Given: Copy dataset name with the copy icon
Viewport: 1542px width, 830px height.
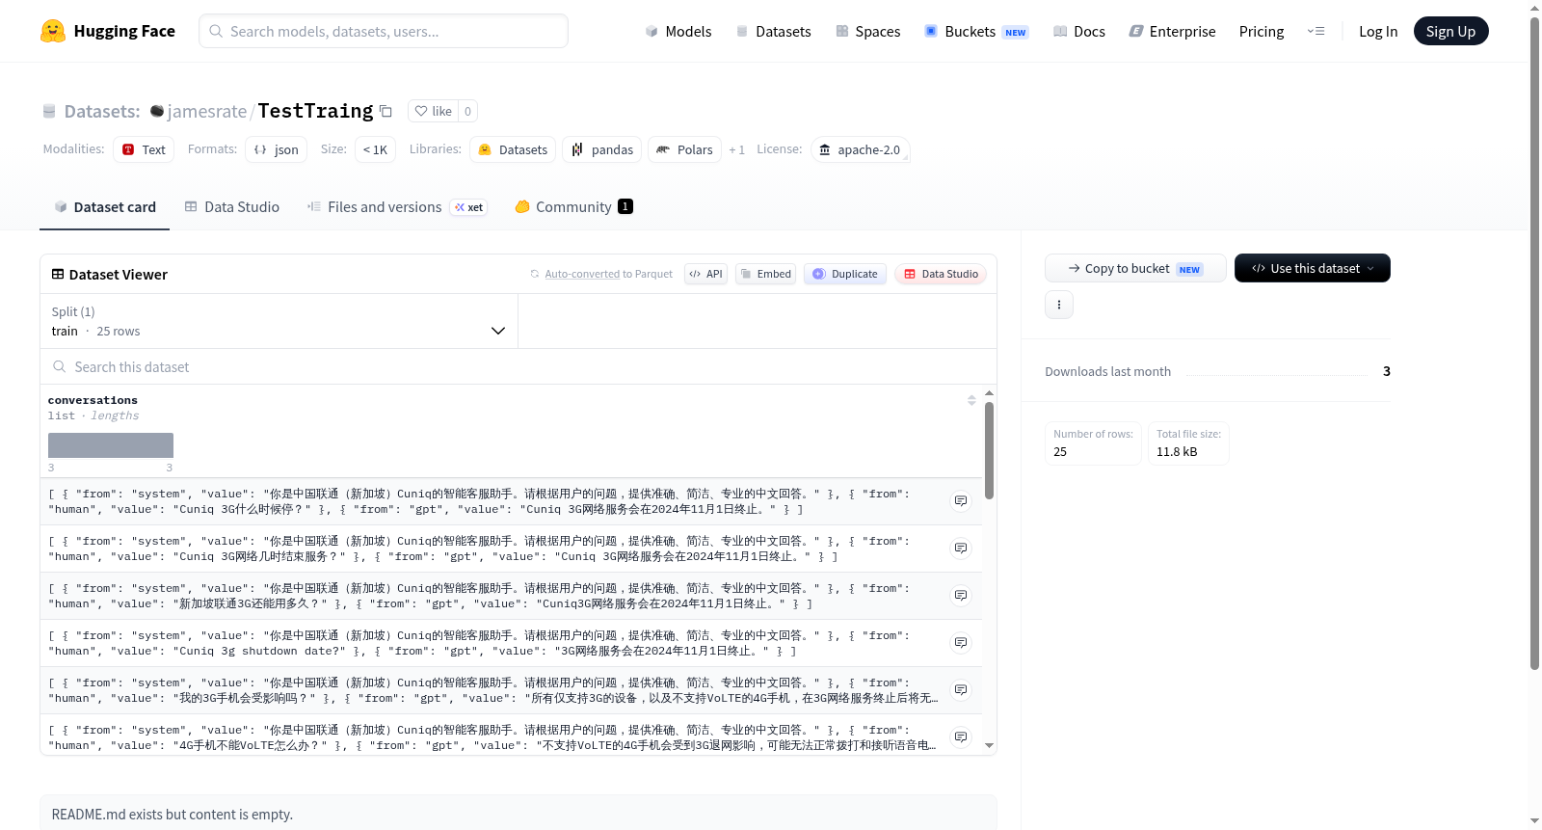Looking at the screenshot, I should [385, 111].
